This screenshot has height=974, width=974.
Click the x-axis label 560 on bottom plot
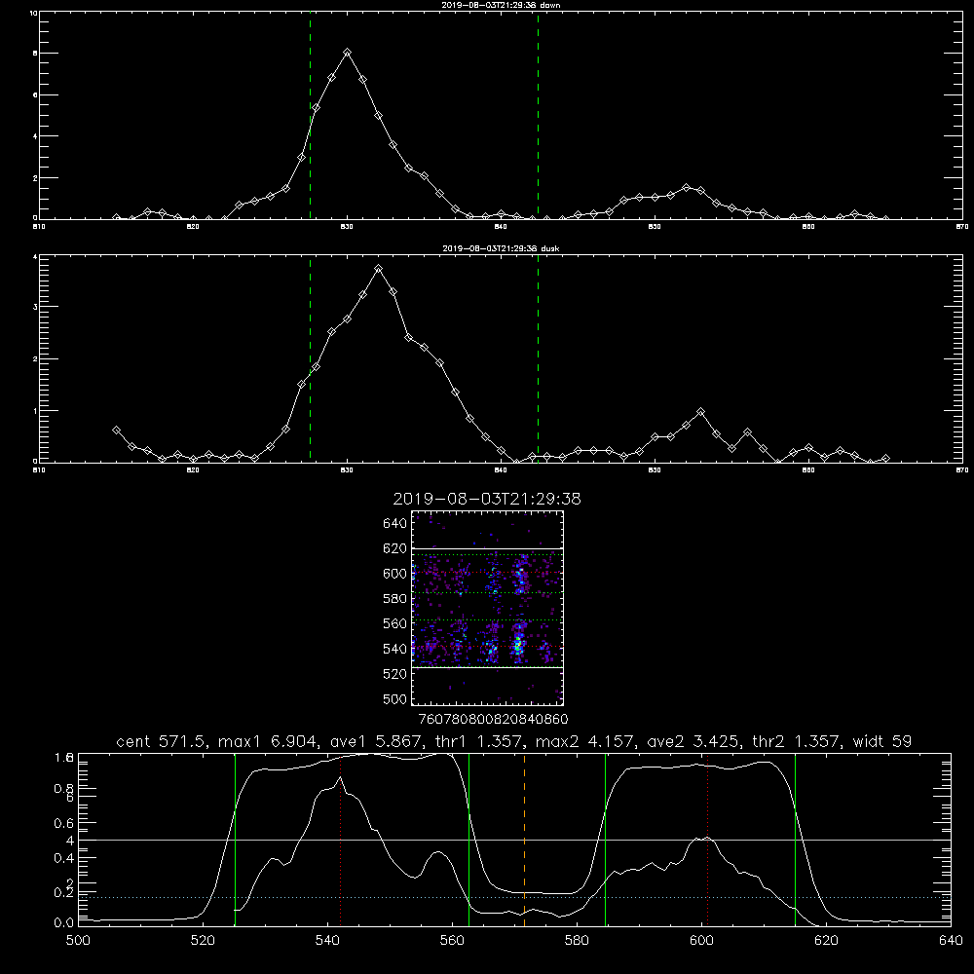(452, 940)
